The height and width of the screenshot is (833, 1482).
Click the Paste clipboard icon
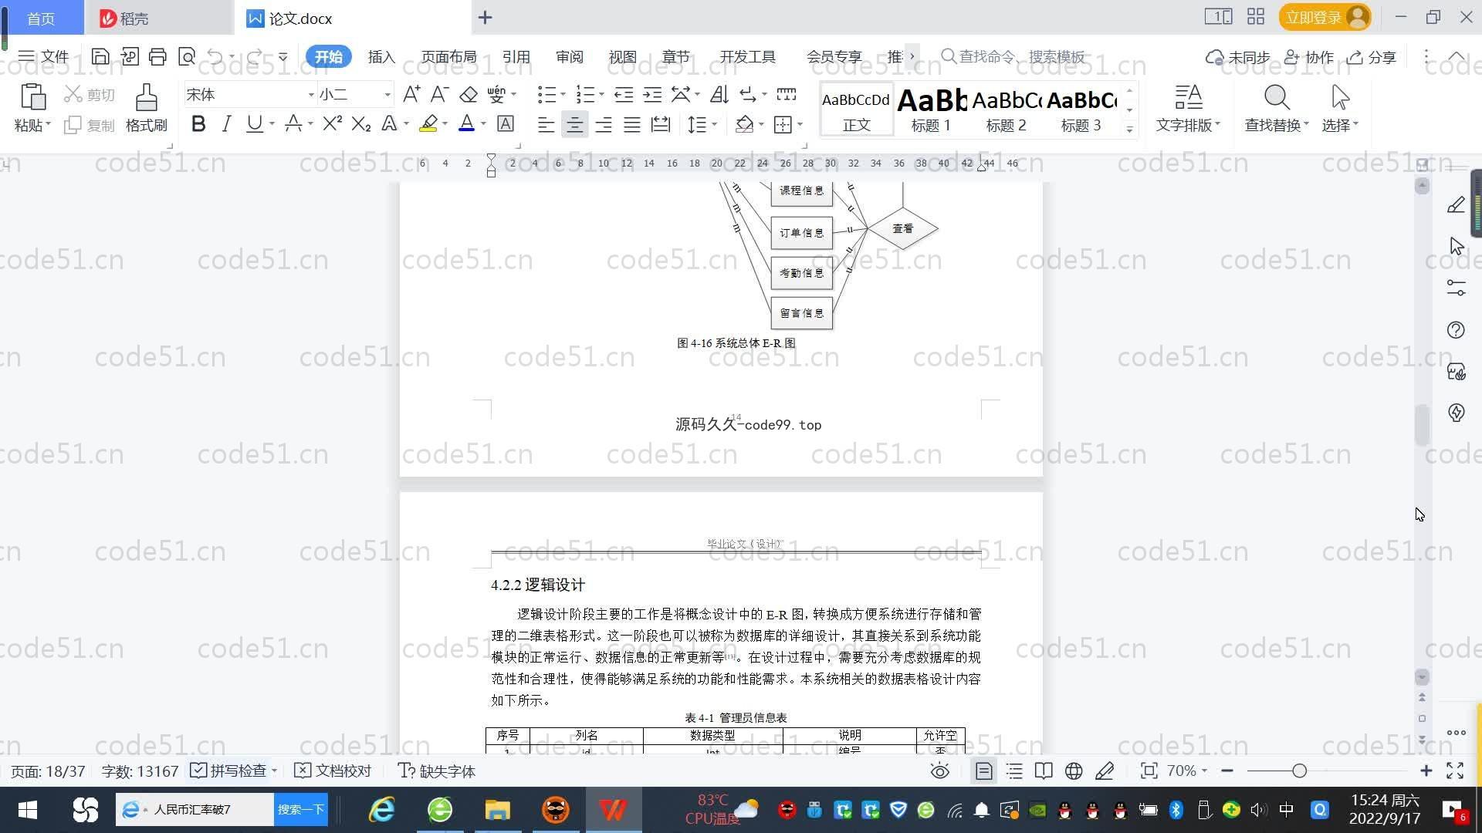click(32, 98)
